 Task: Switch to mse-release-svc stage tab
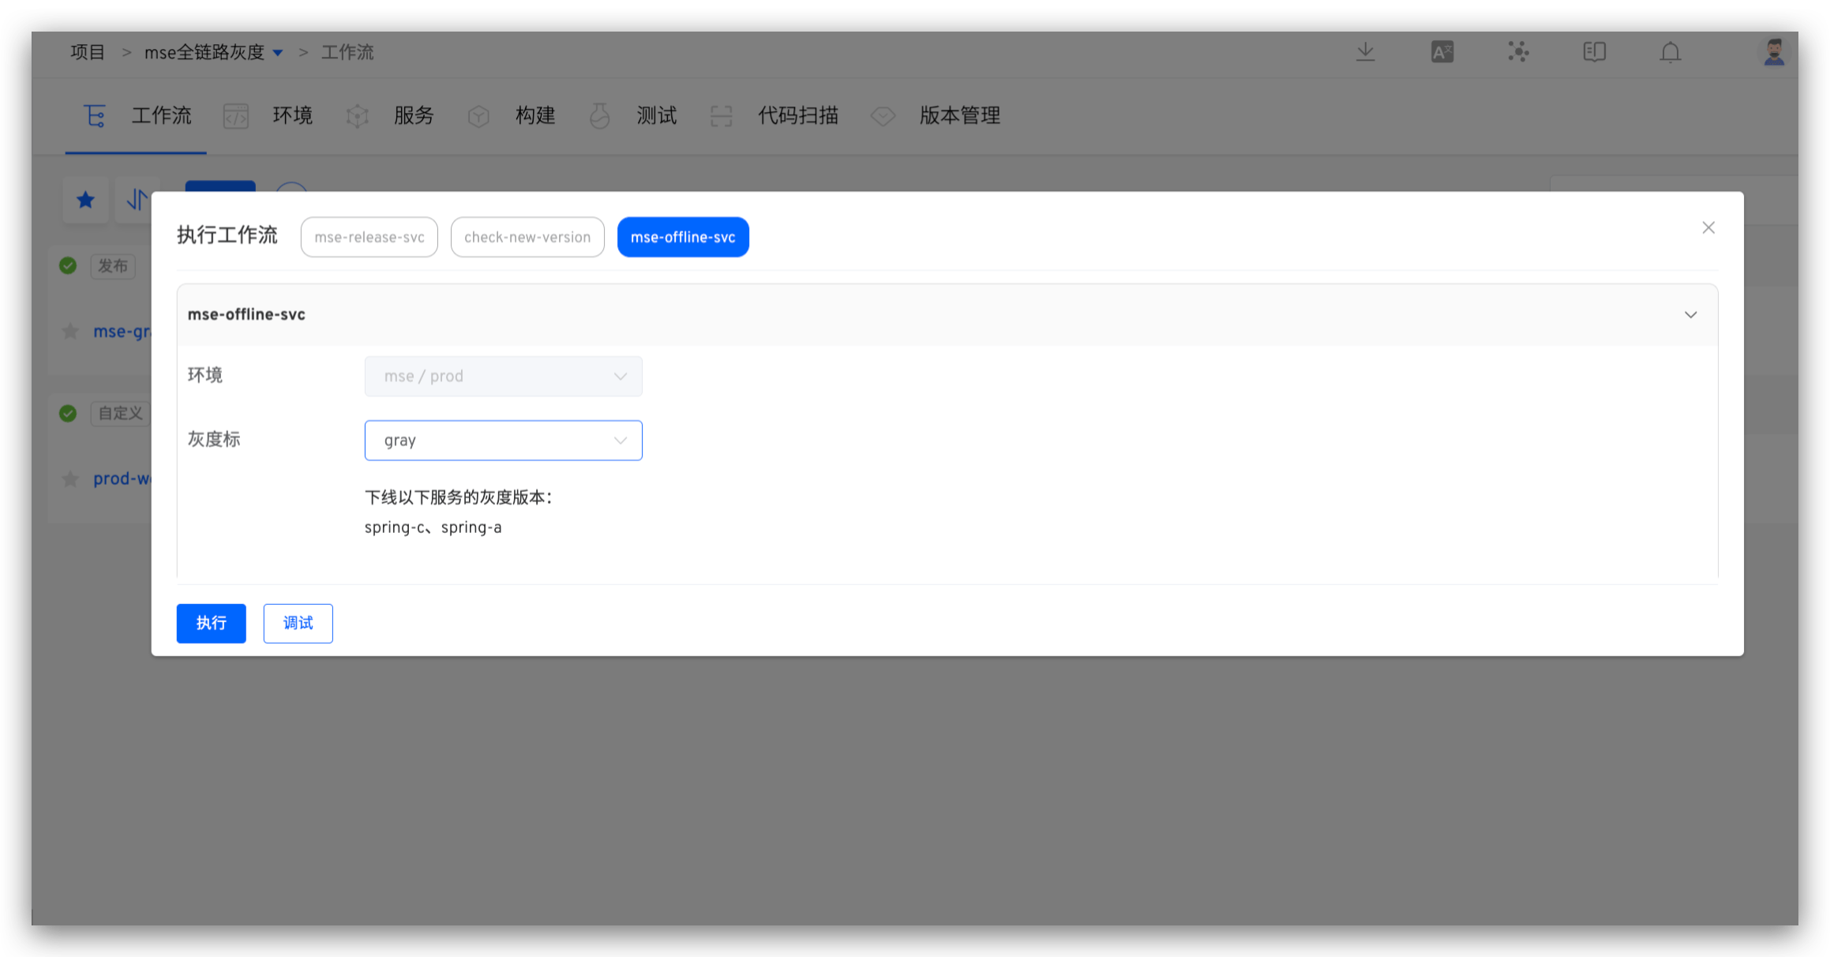(x=369, y=237)
